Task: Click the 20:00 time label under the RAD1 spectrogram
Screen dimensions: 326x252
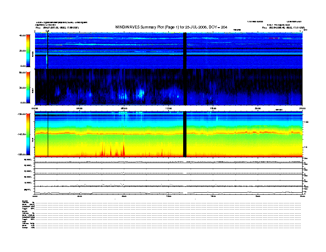Action: [x=258, y=108]
